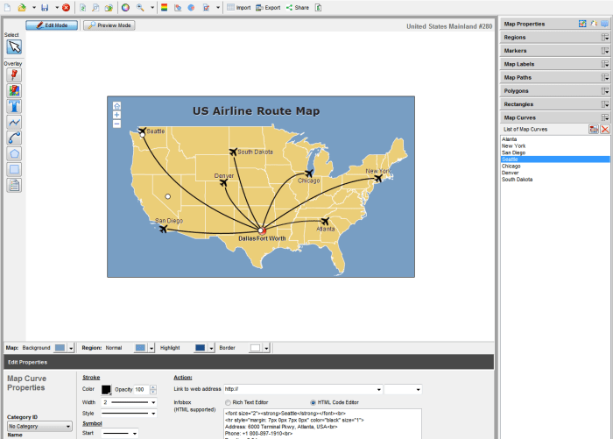
Task: Click the red circle X toolbar icon
Action: 66,7
